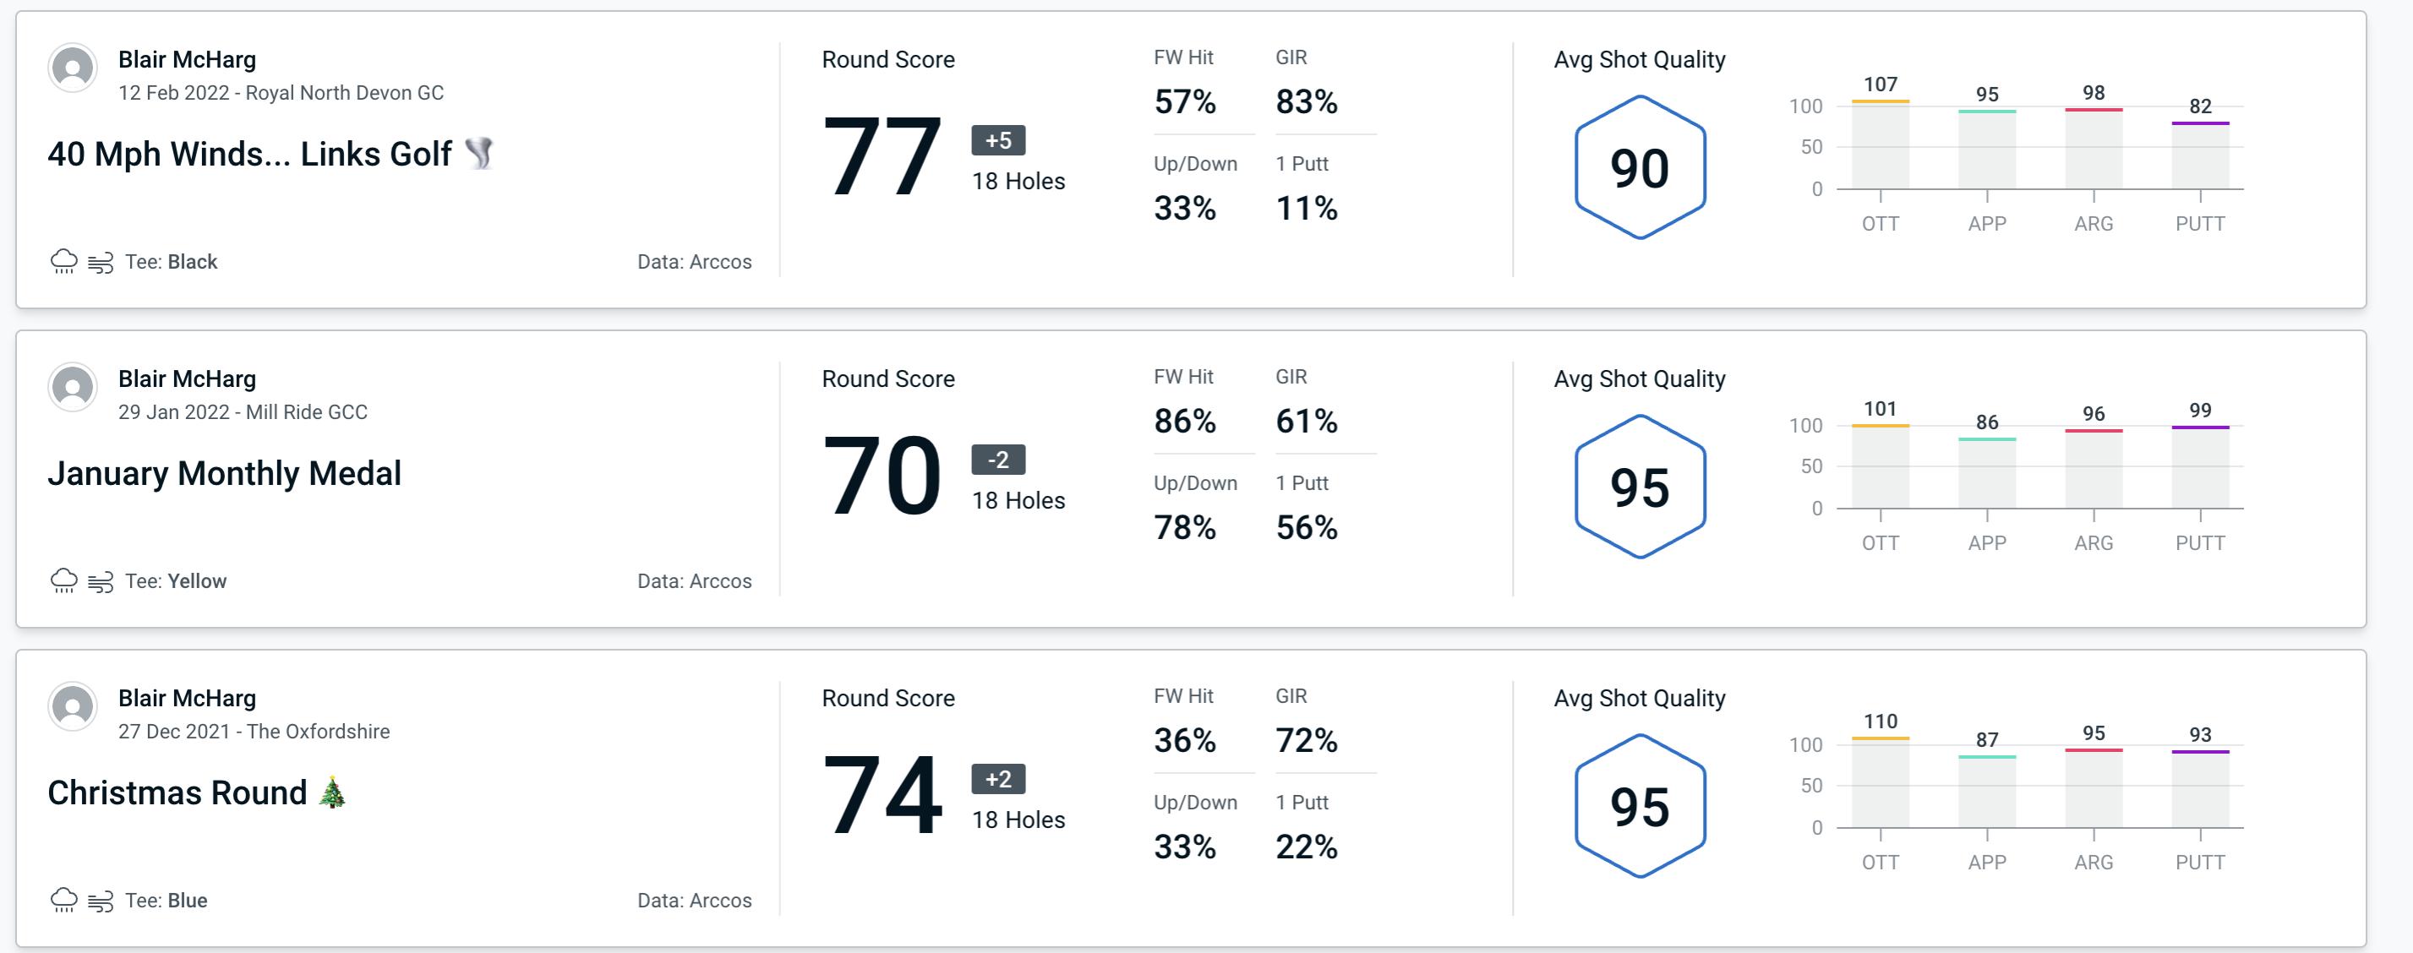This screenshot has width=2413, height=953.
Task: Click the Avg Shot Quality hexagon on Christmas Round
Action: [x=1636, y=801]
